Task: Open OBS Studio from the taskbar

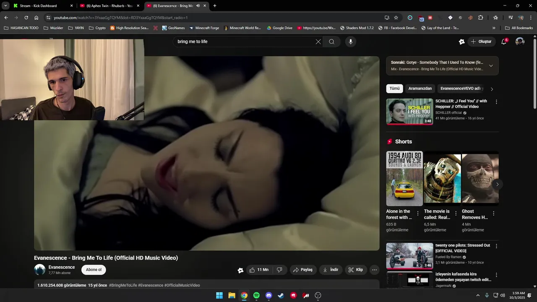Action: click(318, 295)
